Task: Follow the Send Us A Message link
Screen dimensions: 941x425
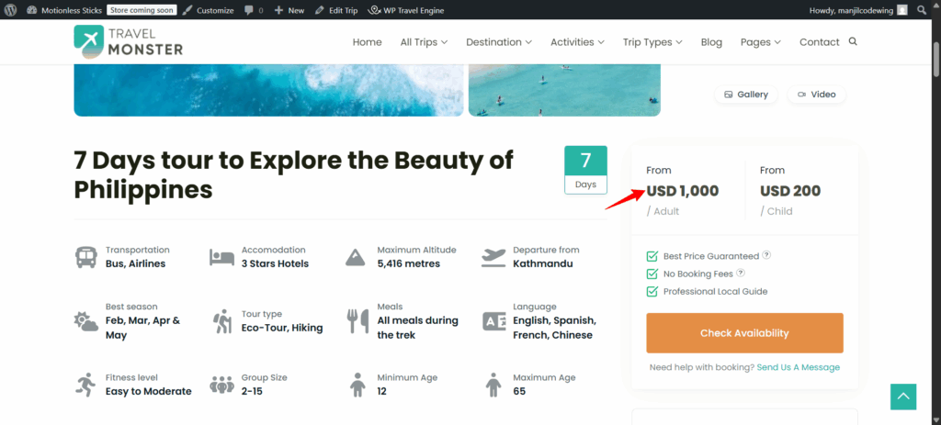Action: pos(799,367)
